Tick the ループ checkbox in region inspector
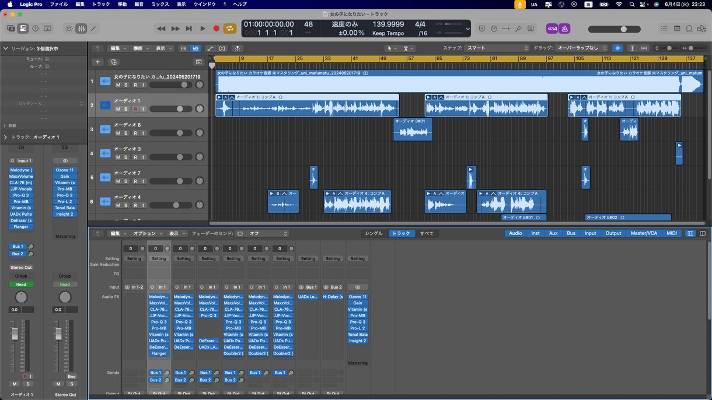 (47, 66)
